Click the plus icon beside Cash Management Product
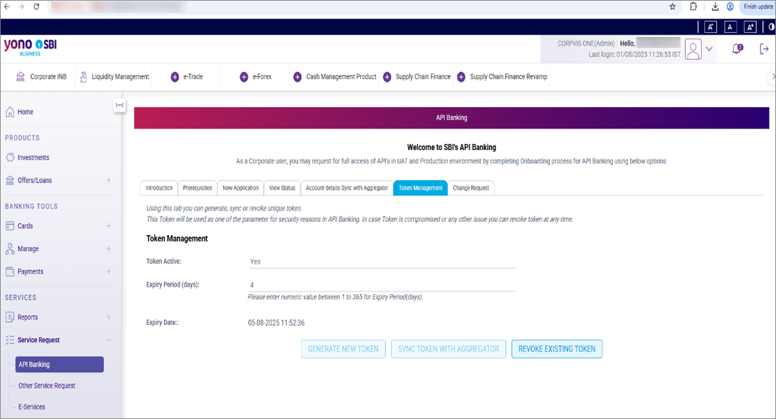The width and height of the screenshot is (776, 419). point(297,77)
